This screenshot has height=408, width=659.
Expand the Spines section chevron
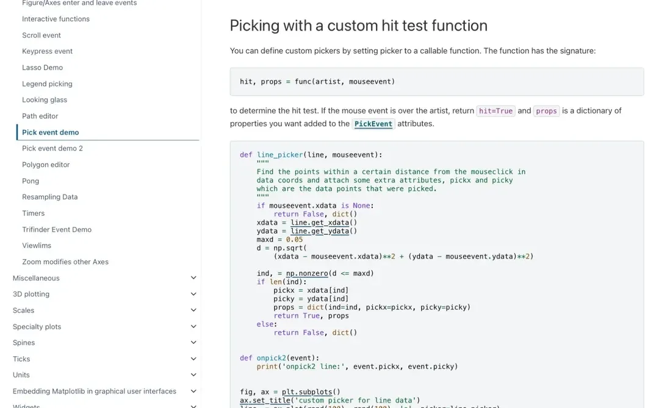[193, 343]
